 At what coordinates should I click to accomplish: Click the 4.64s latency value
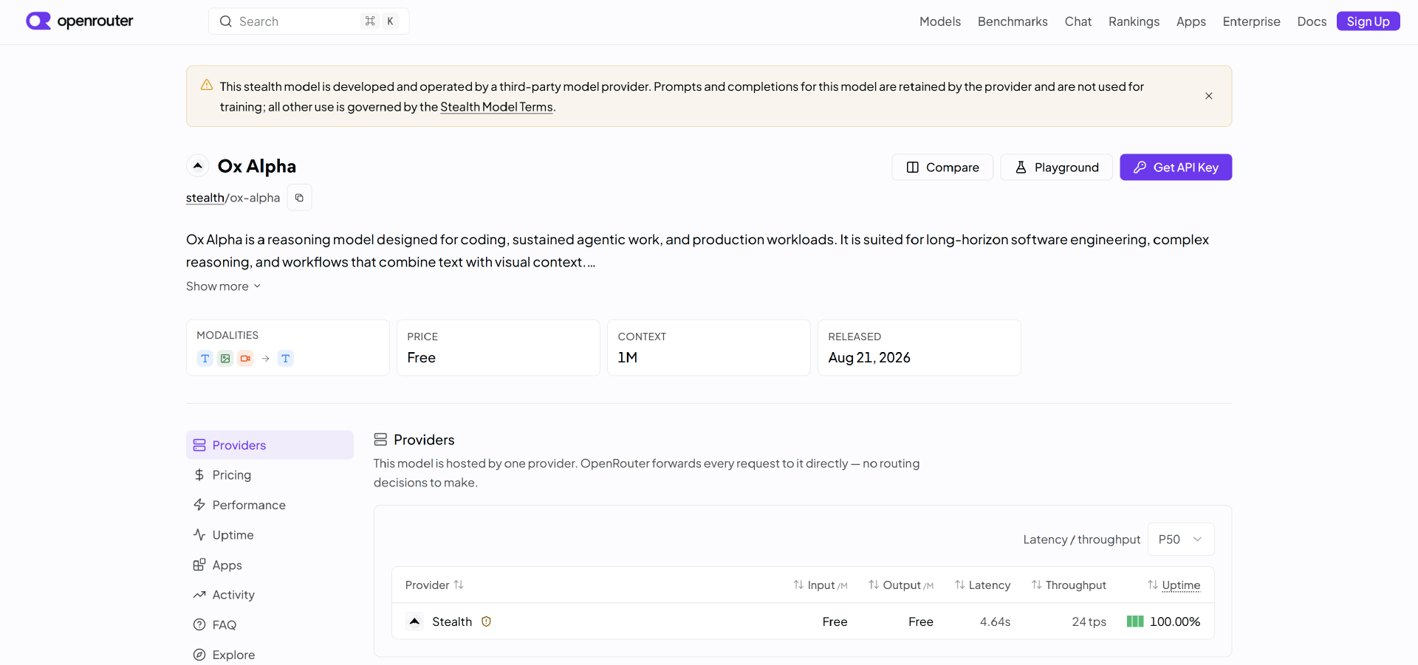995,622
